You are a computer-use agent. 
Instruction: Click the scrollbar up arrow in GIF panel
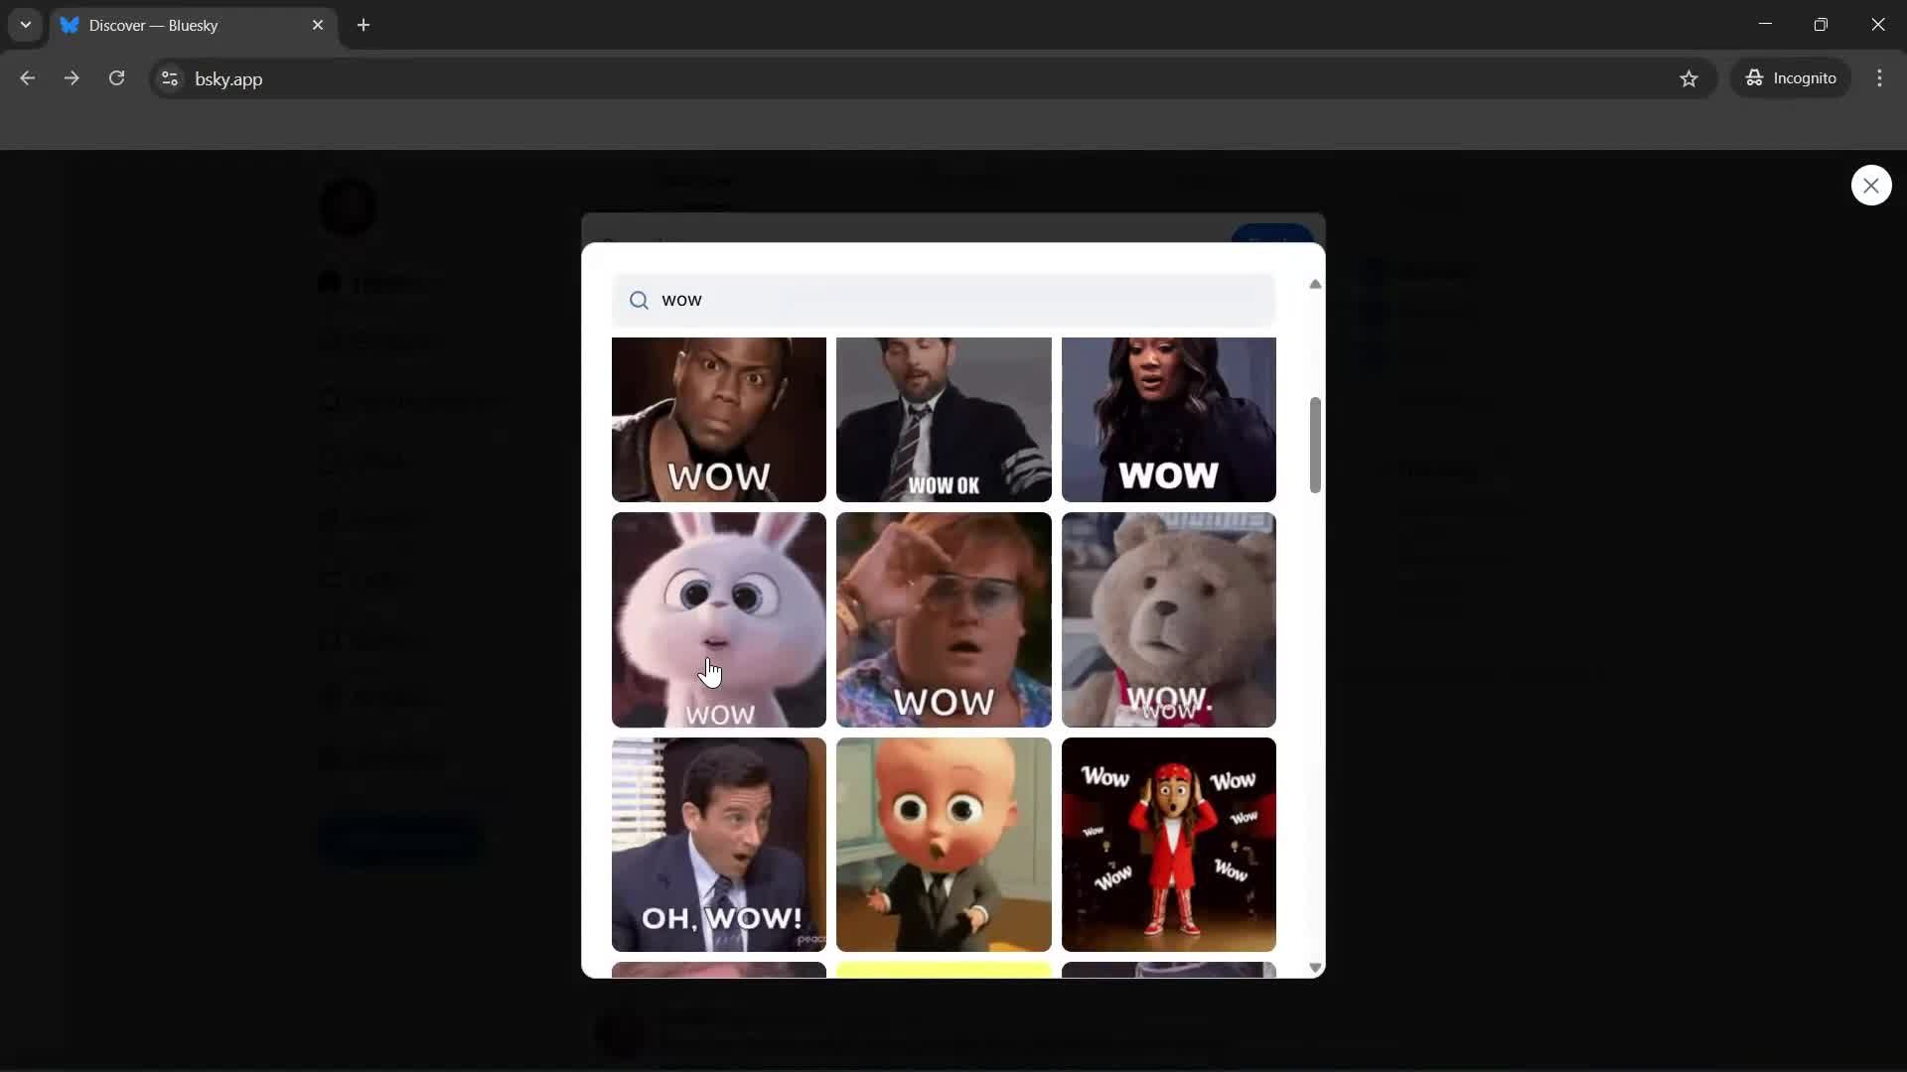(x=1315, y=284)
